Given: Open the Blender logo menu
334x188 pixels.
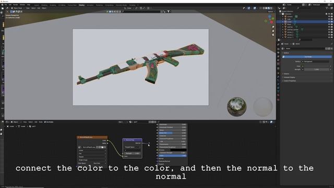Looking at the screenshot, I should coord(2,5).
